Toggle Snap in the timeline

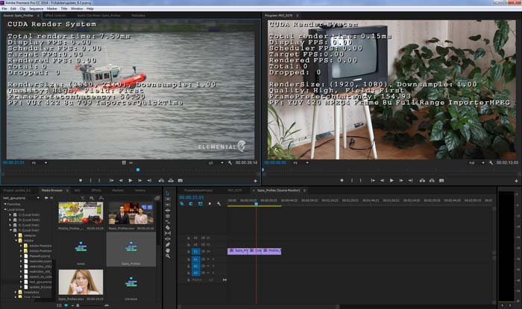(x=191, y=204)
